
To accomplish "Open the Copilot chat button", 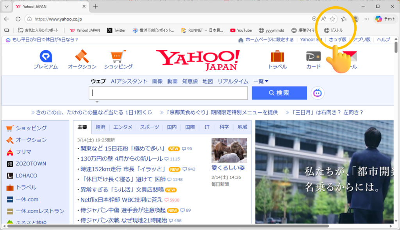I will pos(385,19).
